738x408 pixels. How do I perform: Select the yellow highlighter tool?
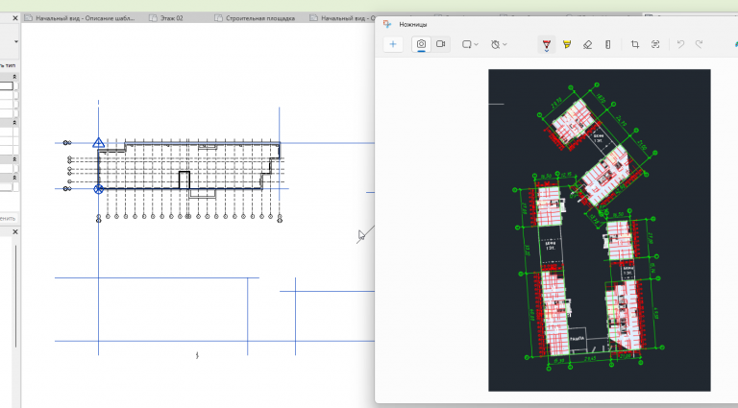tap(567, 45)
